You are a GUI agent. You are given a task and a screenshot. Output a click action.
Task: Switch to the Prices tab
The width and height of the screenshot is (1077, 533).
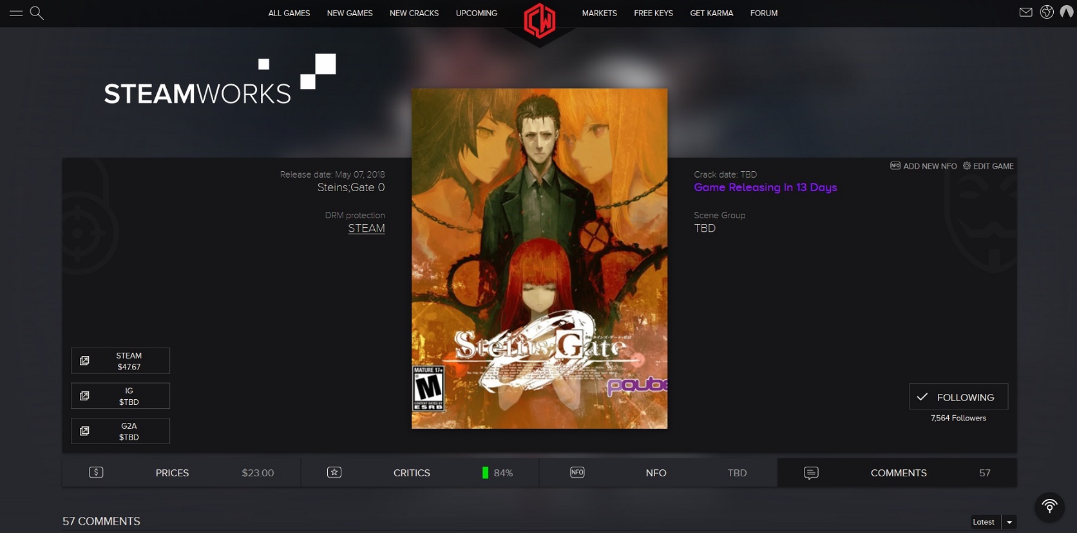click(x=182, y=472)
